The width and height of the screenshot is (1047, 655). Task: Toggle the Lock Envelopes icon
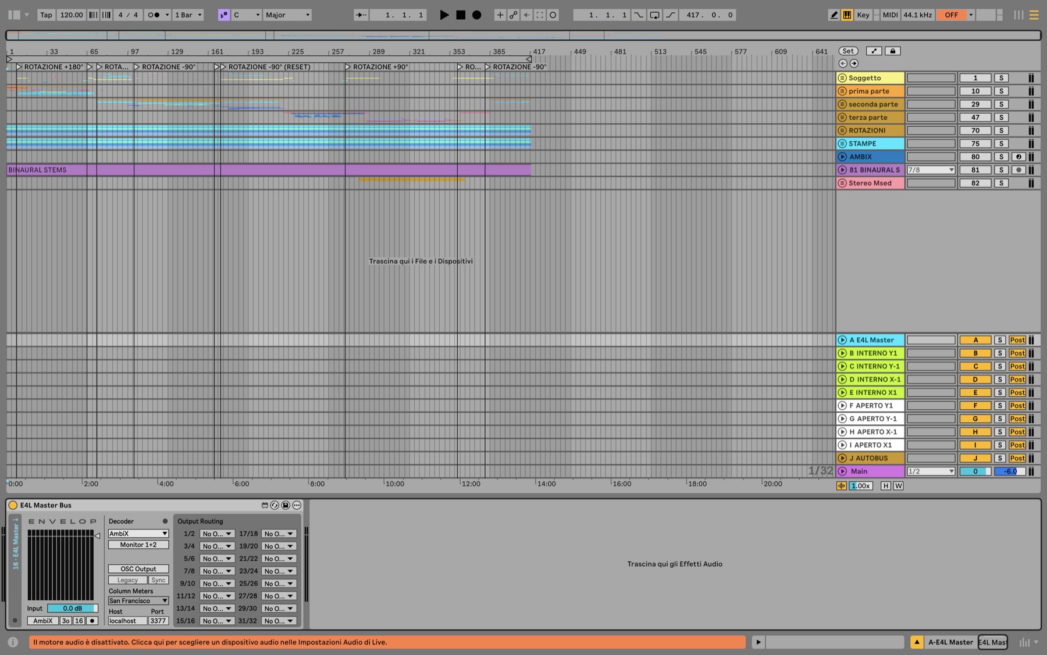pyautogui.click(x=893, y=51)
